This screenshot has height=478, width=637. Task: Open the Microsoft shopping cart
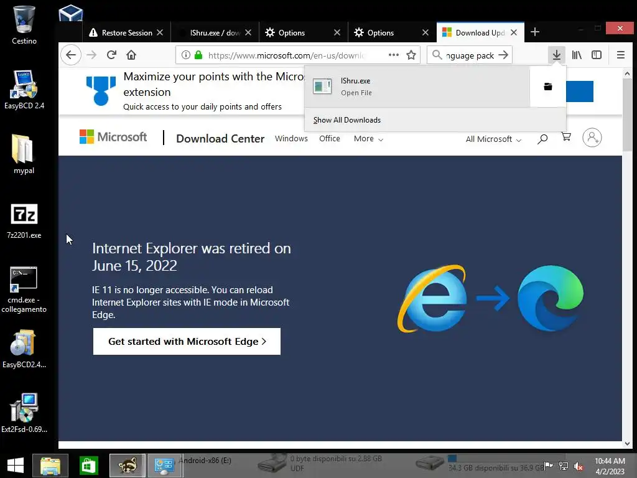(566, 137)
